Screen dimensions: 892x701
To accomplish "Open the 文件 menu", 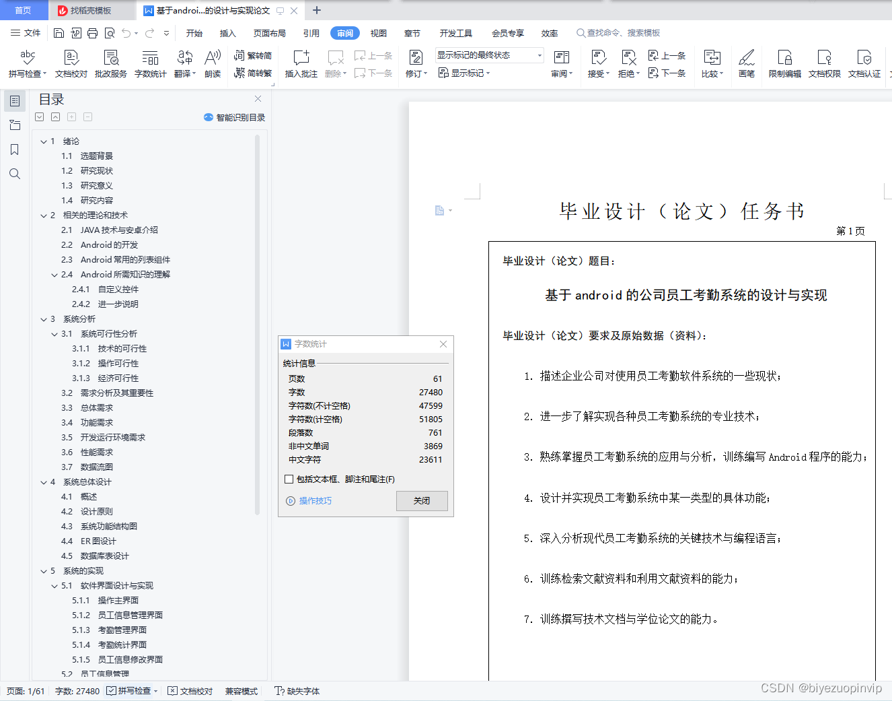I will [26, 33].
